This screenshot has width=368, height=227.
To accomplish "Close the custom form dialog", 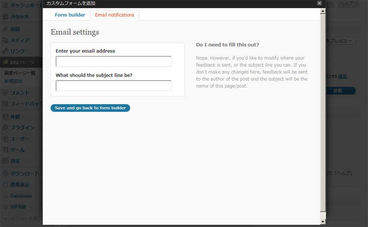I will click(319, 3).
